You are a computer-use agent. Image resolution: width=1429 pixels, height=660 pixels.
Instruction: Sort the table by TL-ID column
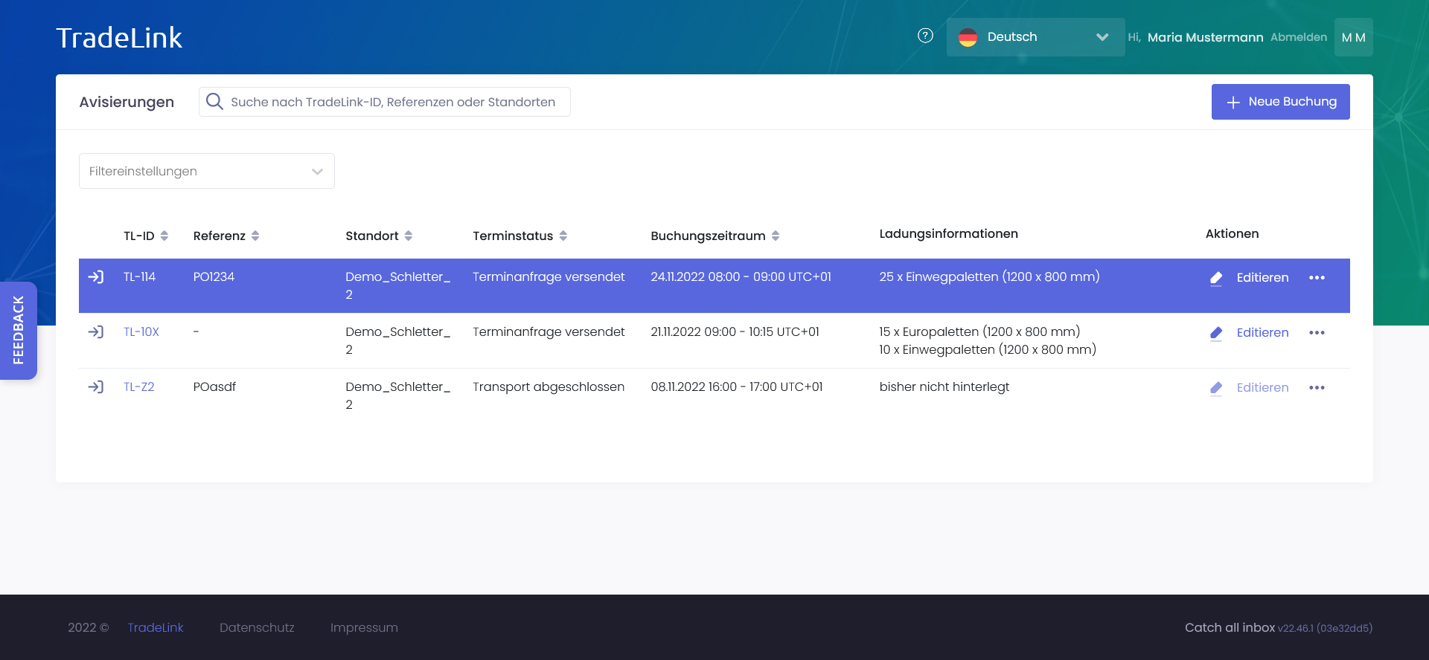click(164, 236)
